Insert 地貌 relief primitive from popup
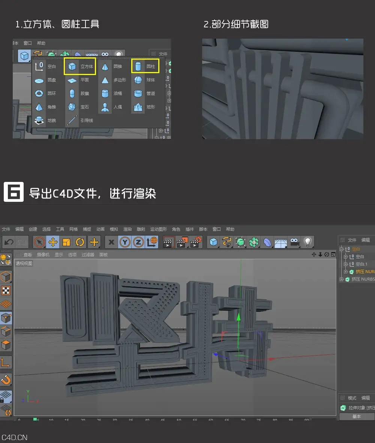 coord(45,120)
